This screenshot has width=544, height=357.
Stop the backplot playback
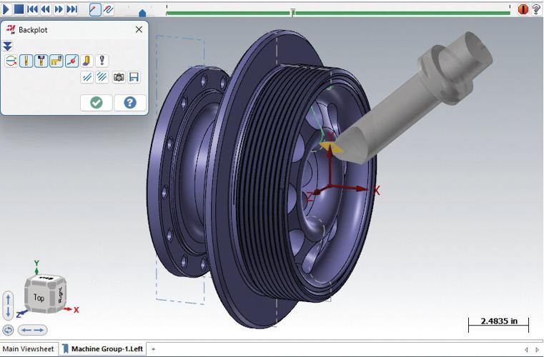19,9
